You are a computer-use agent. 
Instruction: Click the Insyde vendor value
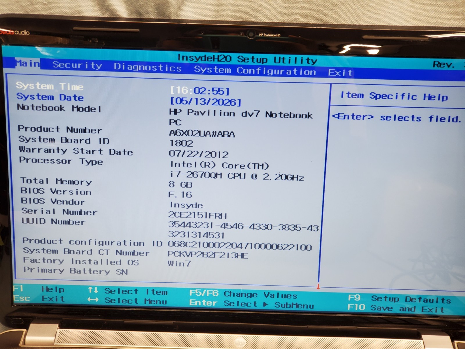click(186, 205)
